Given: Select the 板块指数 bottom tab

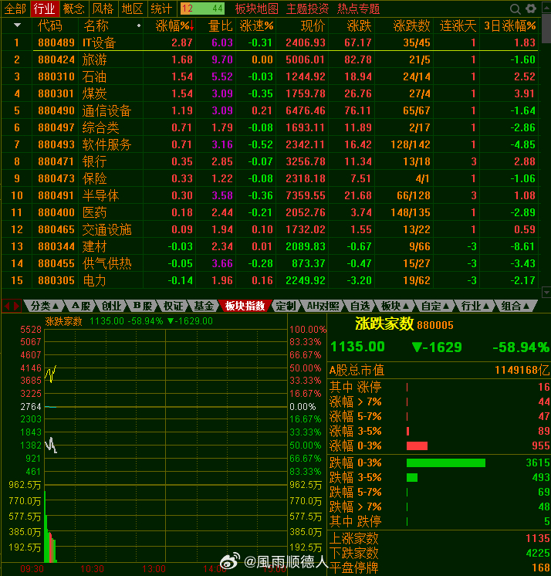Looking at the screenshot, I should click(x=245, y=306).
